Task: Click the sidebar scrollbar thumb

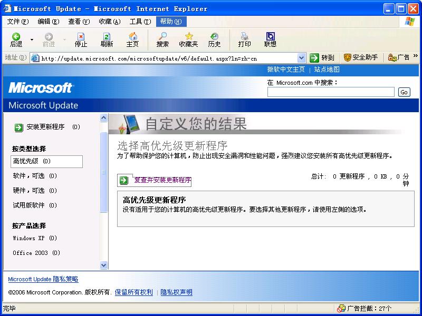Action: 103,172
